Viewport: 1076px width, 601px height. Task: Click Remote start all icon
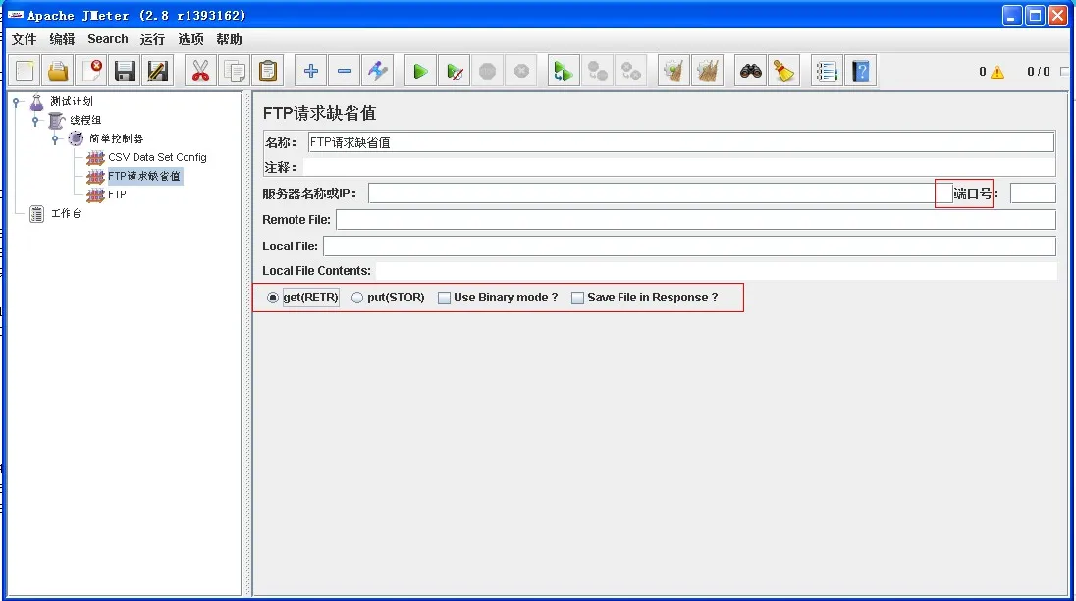564,71
